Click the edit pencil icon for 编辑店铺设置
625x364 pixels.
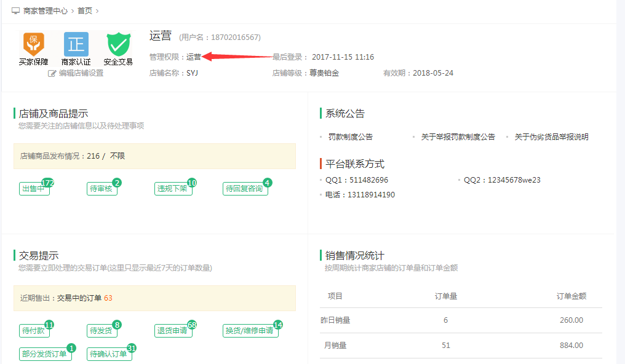(52, 73)
